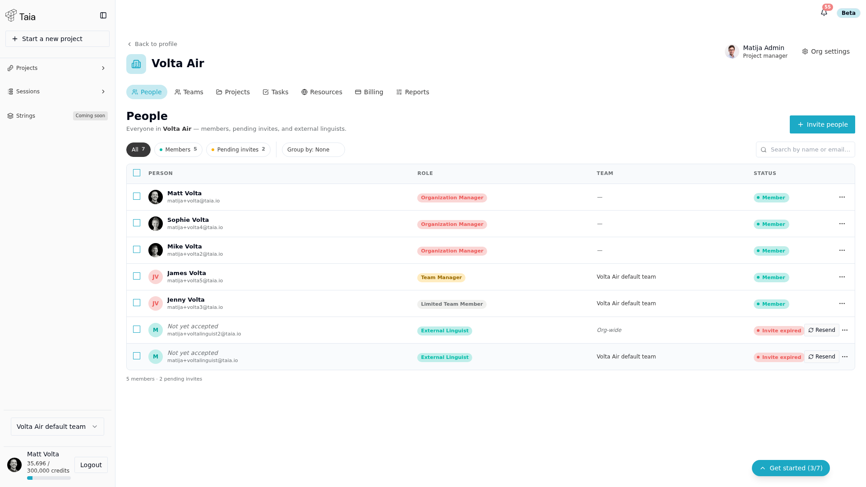
Task: Switch to the Billing tab
Action: 369,92
